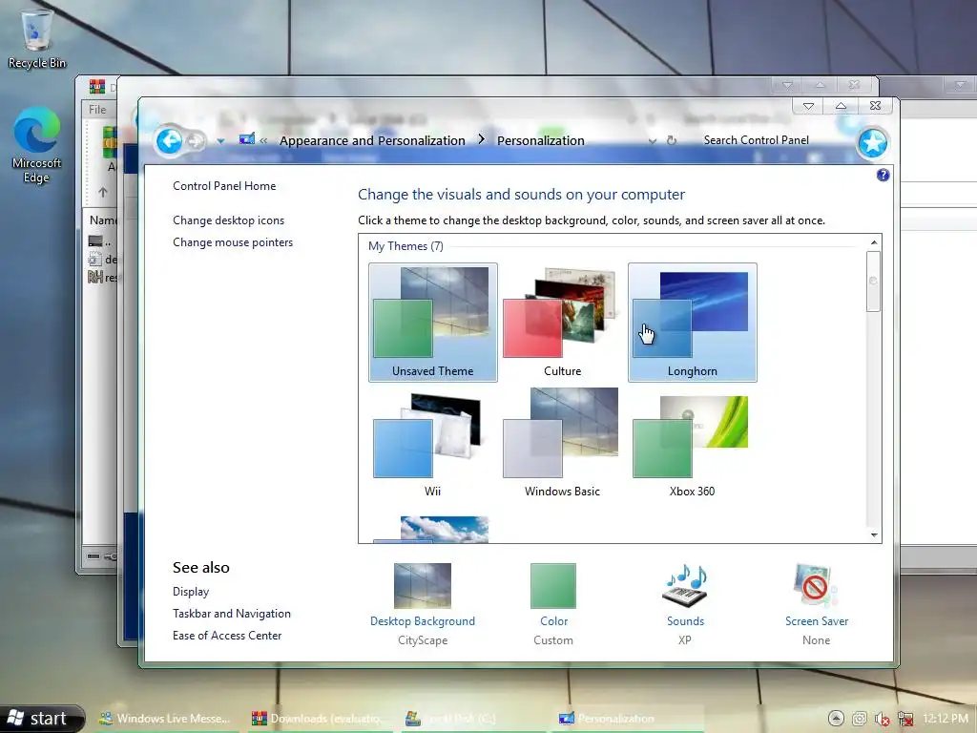Screen dimensions: 977x733
Task: Open Taskbar and Navigation link
Action: click(x=232, y=614)
